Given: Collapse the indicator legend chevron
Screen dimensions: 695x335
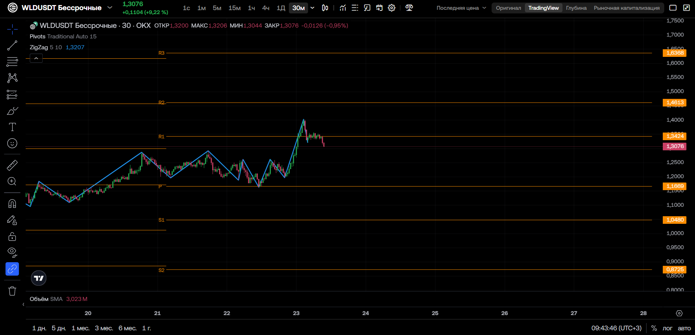Looking at the screenshot, I should 36,58.
